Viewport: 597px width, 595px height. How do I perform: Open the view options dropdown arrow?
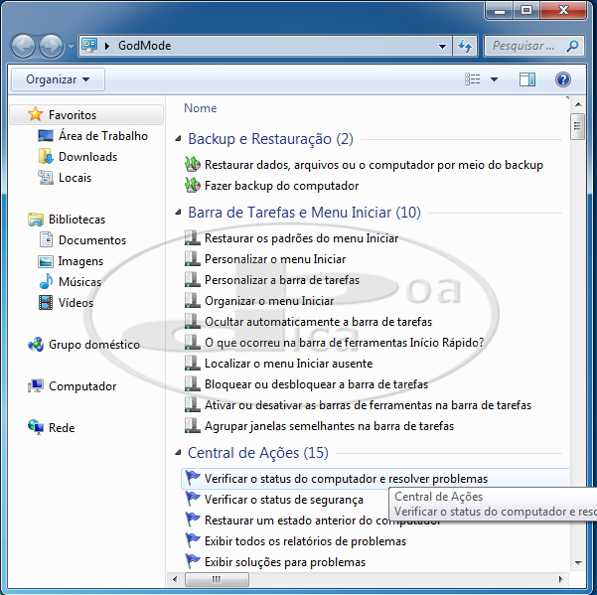click(x=494, y=79)
